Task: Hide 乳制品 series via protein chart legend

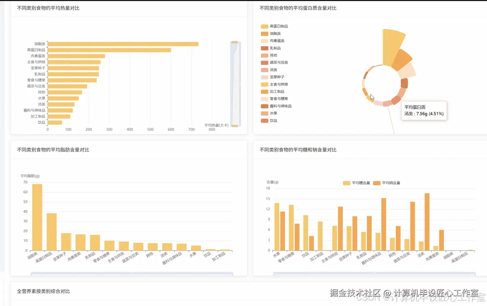Action: (271, 48)
